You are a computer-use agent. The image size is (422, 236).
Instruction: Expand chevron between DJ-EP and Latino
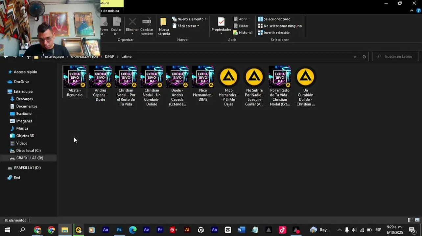118,57
